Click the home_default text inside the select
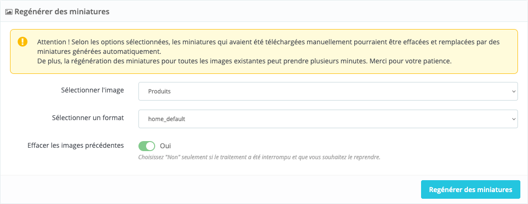Viewport: 528px width, 204px height. click(167, 119)
